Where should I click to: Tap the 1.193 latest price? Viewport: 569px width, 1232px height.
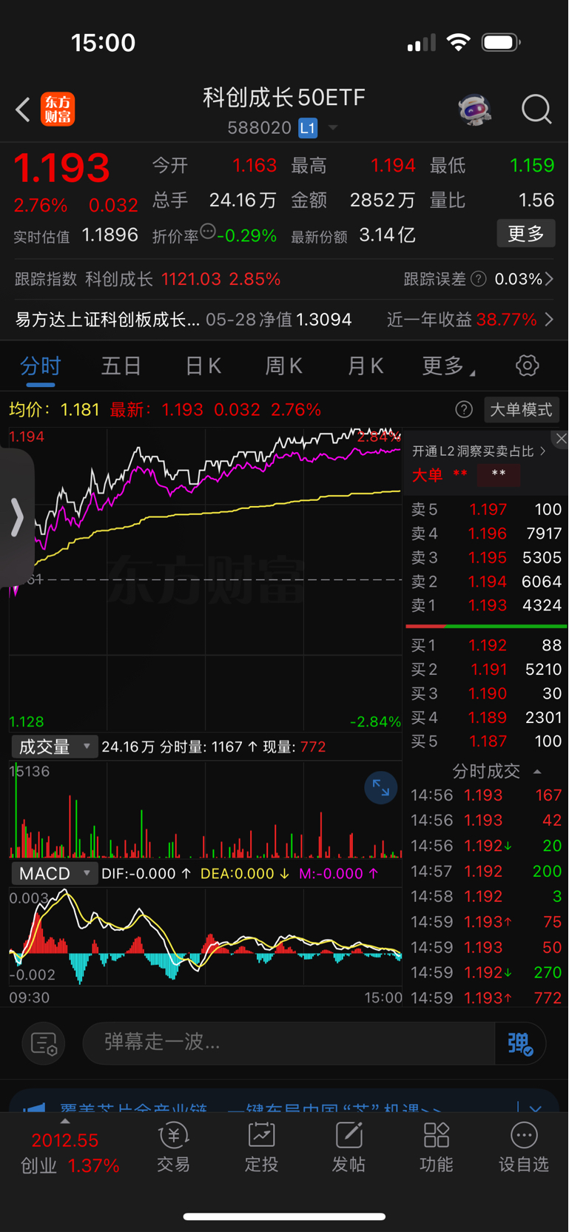(61, 168)
